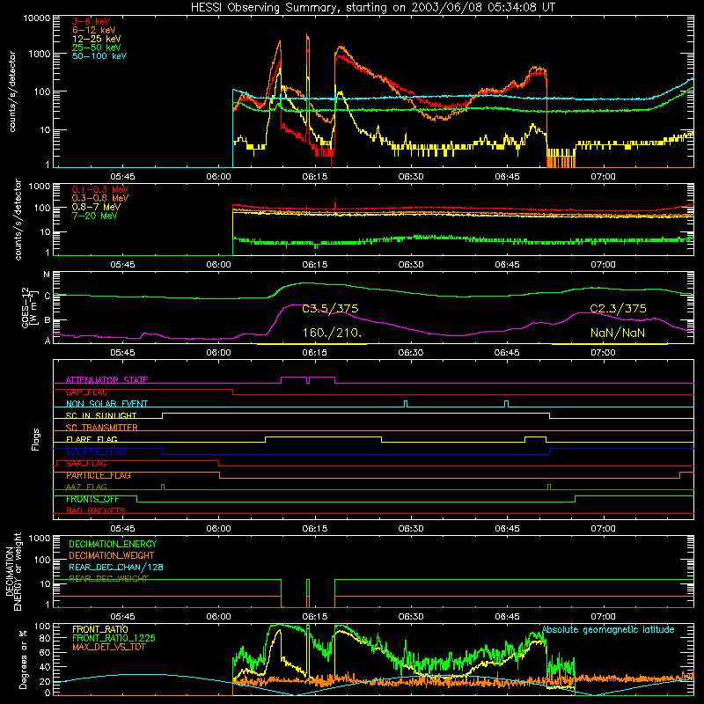704x704 pixels.
Task: Select the SAA_FLAG label
Action: (86, 464)
